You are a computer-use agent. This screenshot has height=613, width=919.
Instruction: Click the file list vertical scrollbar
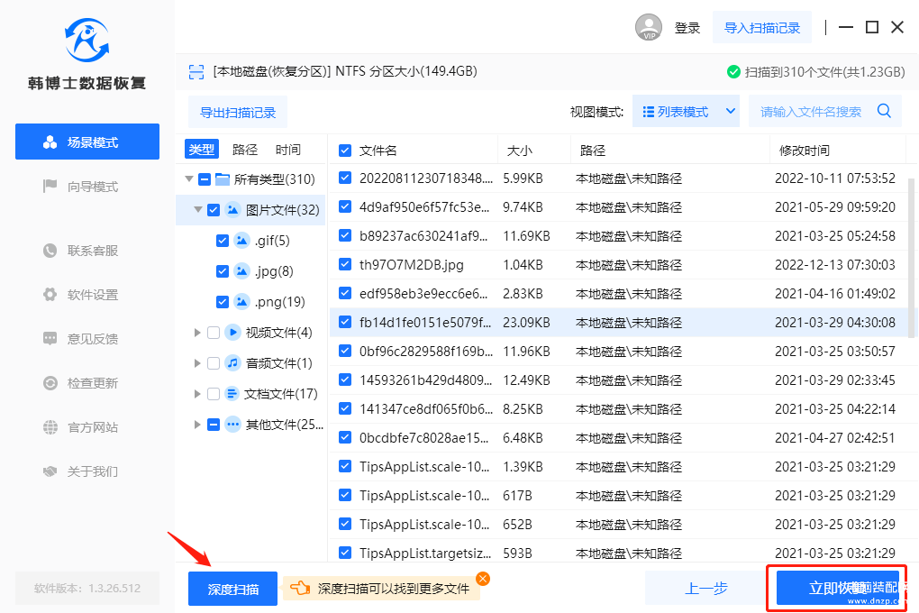click(911, 258)
